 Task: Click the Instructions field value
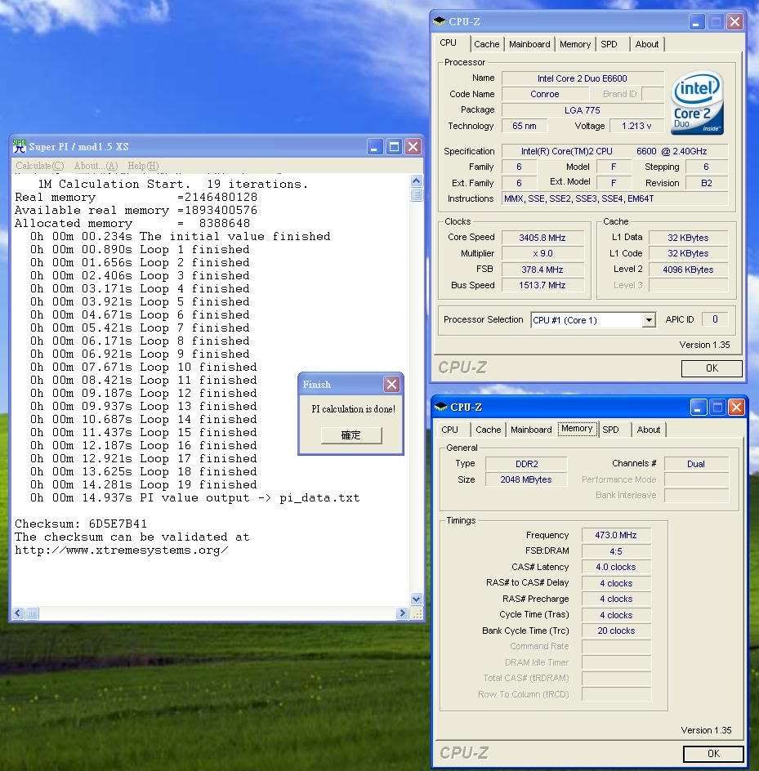pyautogui.click(x=615, y=198)
